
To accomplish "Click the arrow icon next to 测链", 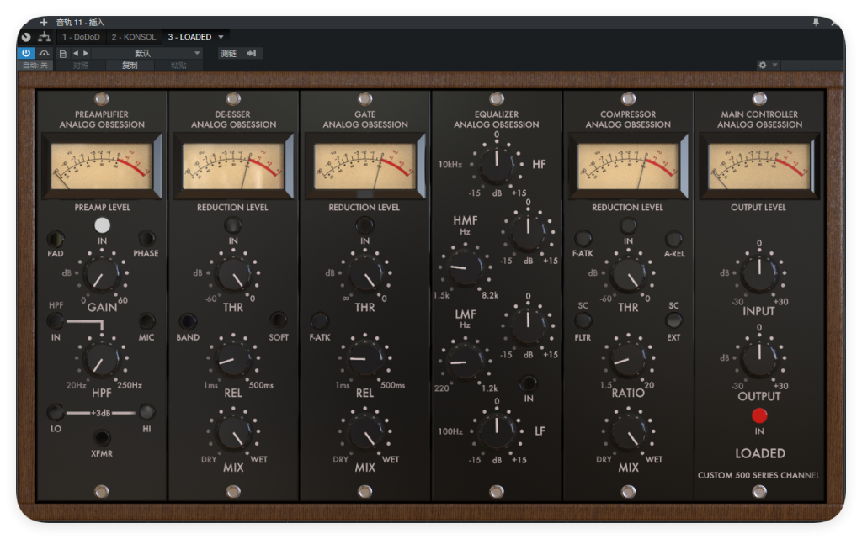I will point(251,53).
